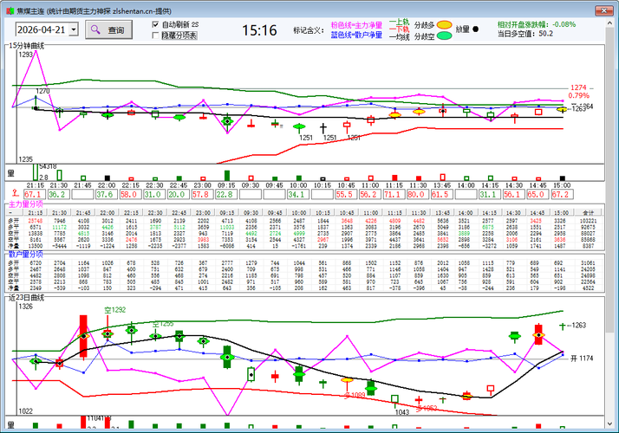Image resolution: width=619 pixels, height=433 pixels.
Task: Click the 67.1 value box under 21:15
Action: [x=35, y=194]
